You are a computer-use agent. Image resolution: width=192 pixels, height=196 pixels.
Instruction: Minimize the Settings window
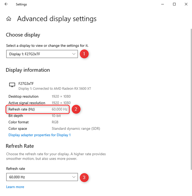point(162,4)
